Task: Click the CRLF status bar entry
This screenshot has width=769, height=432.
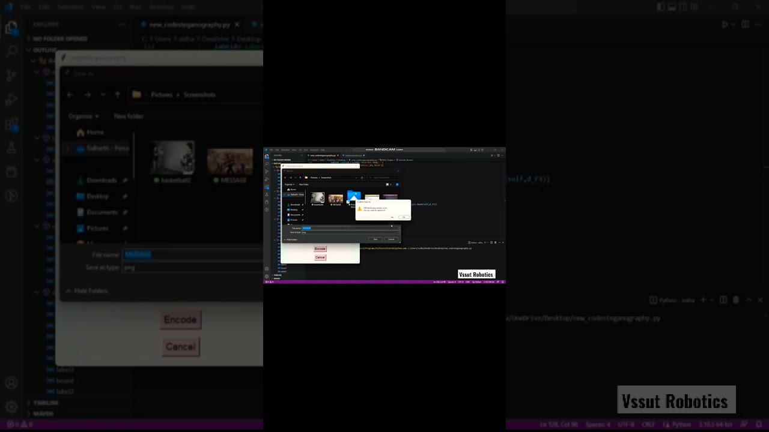Action: click(468, 282)
